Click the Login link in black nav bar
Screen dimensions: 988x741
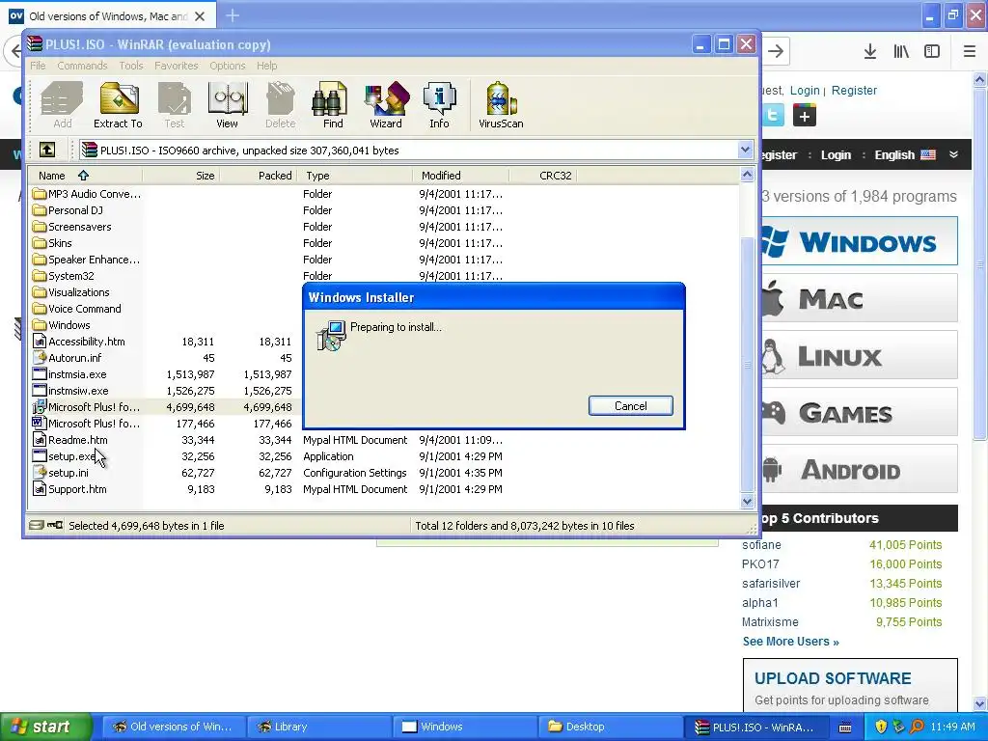(x=836, y=155)
